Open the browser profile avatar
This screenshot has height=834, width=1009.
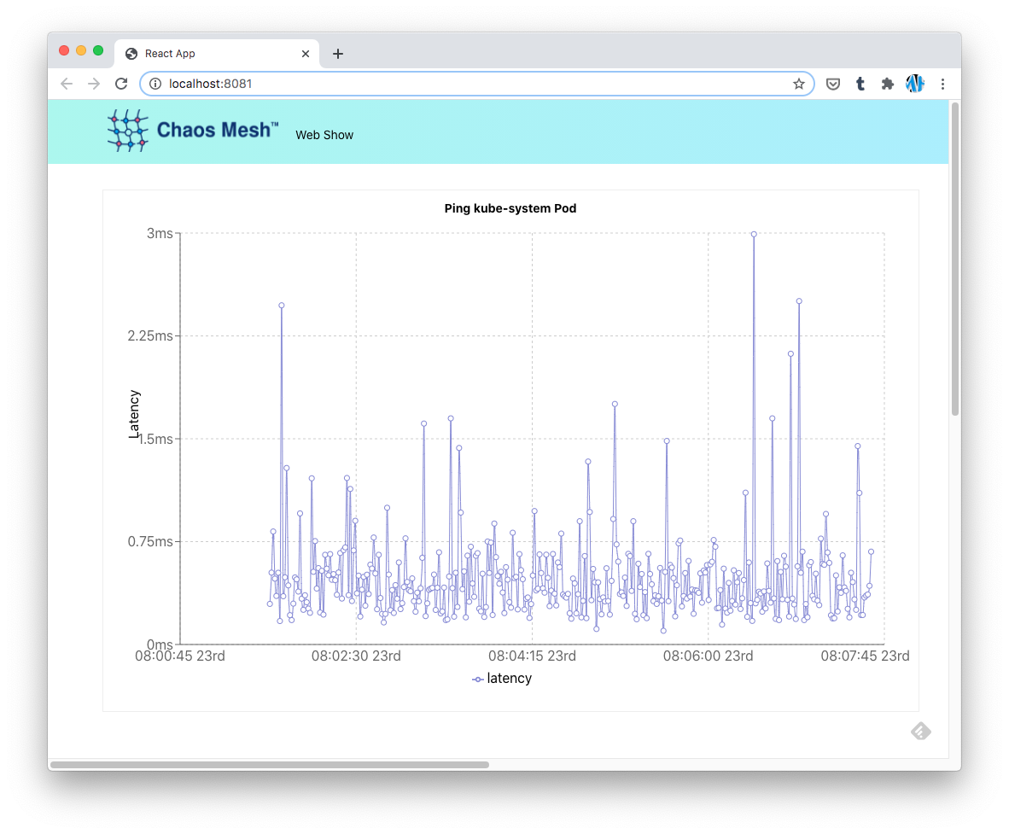click(915, 84)
